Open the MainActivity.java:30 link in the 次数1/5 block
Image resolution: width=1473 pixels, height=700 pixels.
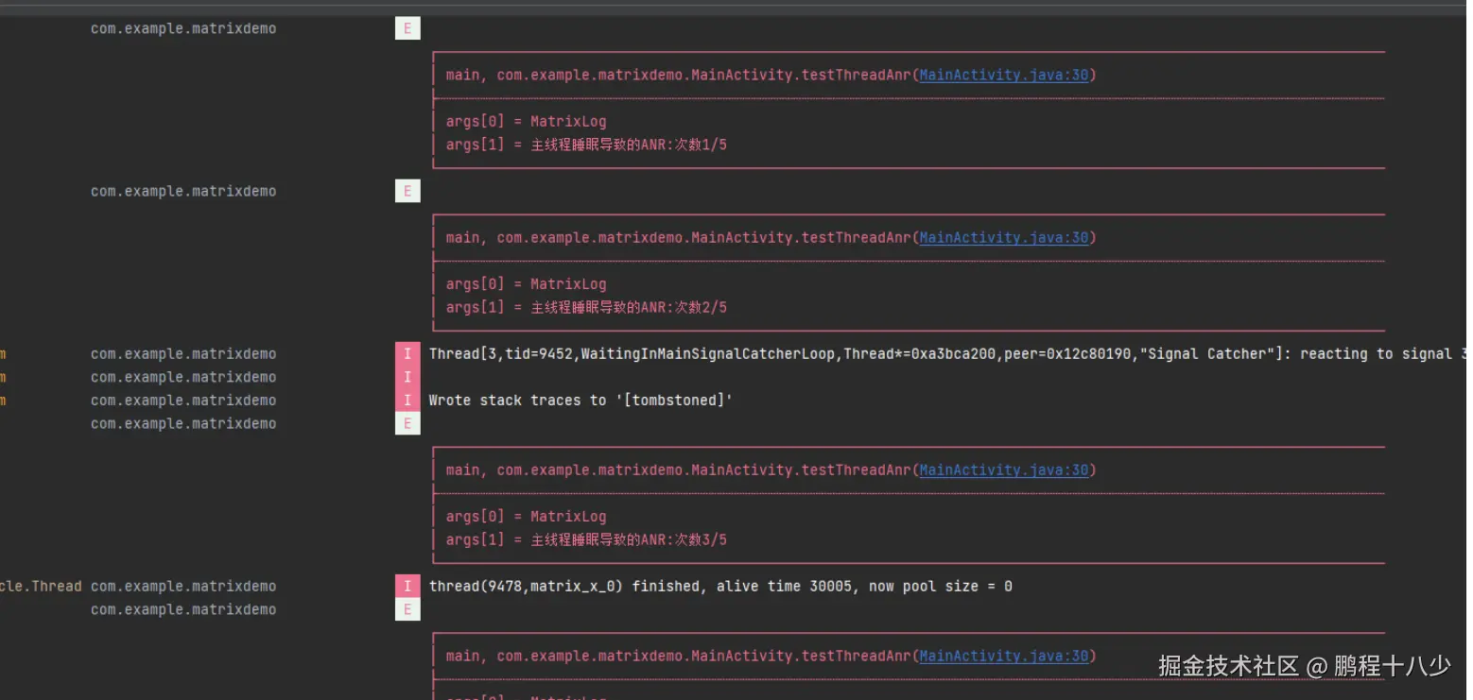pos(1004,76)
